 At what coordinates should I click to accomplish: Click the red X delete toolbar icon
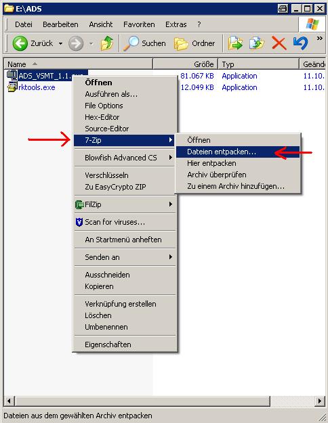pyautogui.click(x=279, y=43)
